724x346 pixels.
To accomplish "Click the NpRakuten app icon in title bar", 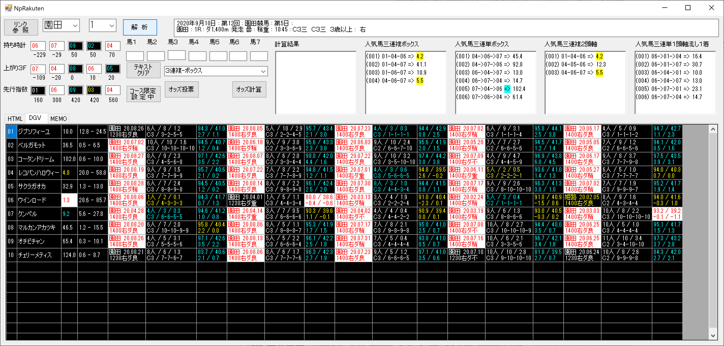I will pyautogui.click(x=8, y=8).
